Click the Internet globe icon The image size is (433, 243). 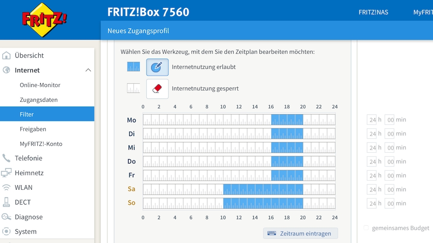[6, 70]
